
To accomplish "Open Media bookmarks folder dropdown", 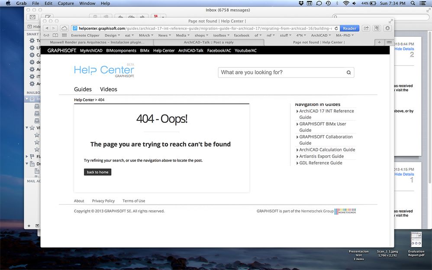I will click(x=183, y=35).
